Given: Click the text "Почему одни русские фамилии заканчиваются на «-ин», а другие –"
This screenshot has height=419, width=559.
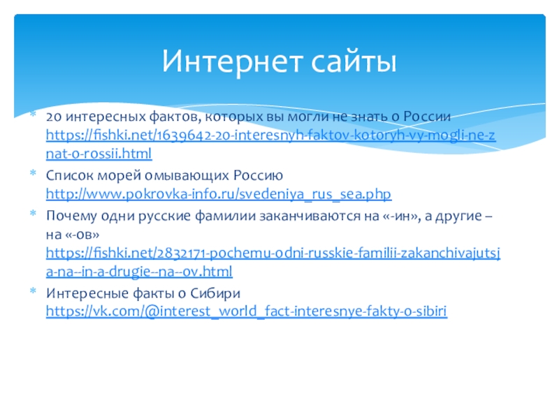Looking at the screenshot, I should 269,216.
